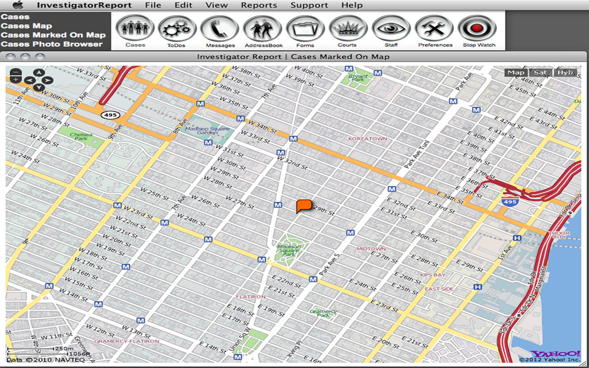The width and height of the screenshot is (589, 368).
Task: Pan the map right with arrow
Action: (48, 80)
